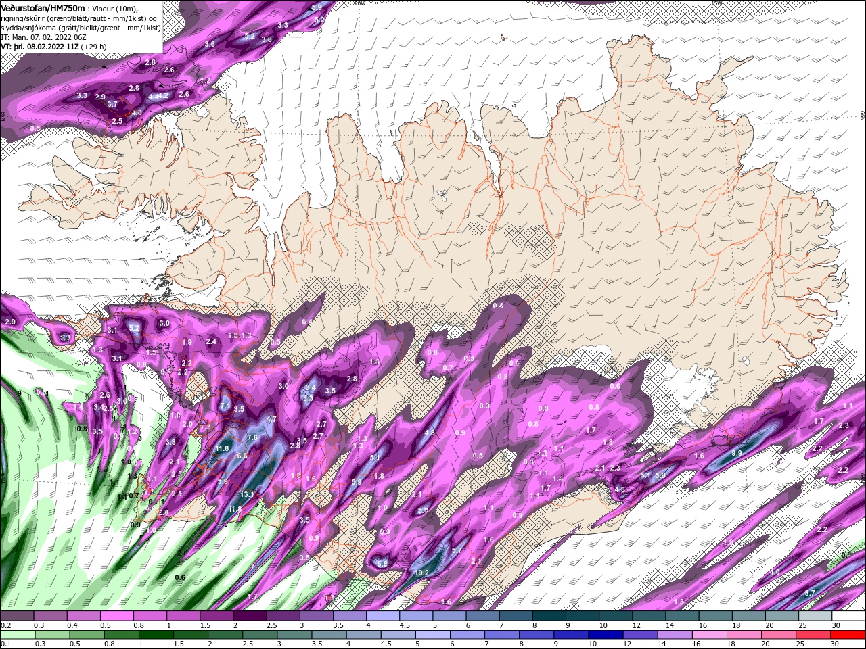Screen dimensions: 866x649
Task: Click the 15W longitude label
Action: pos(716,3)
